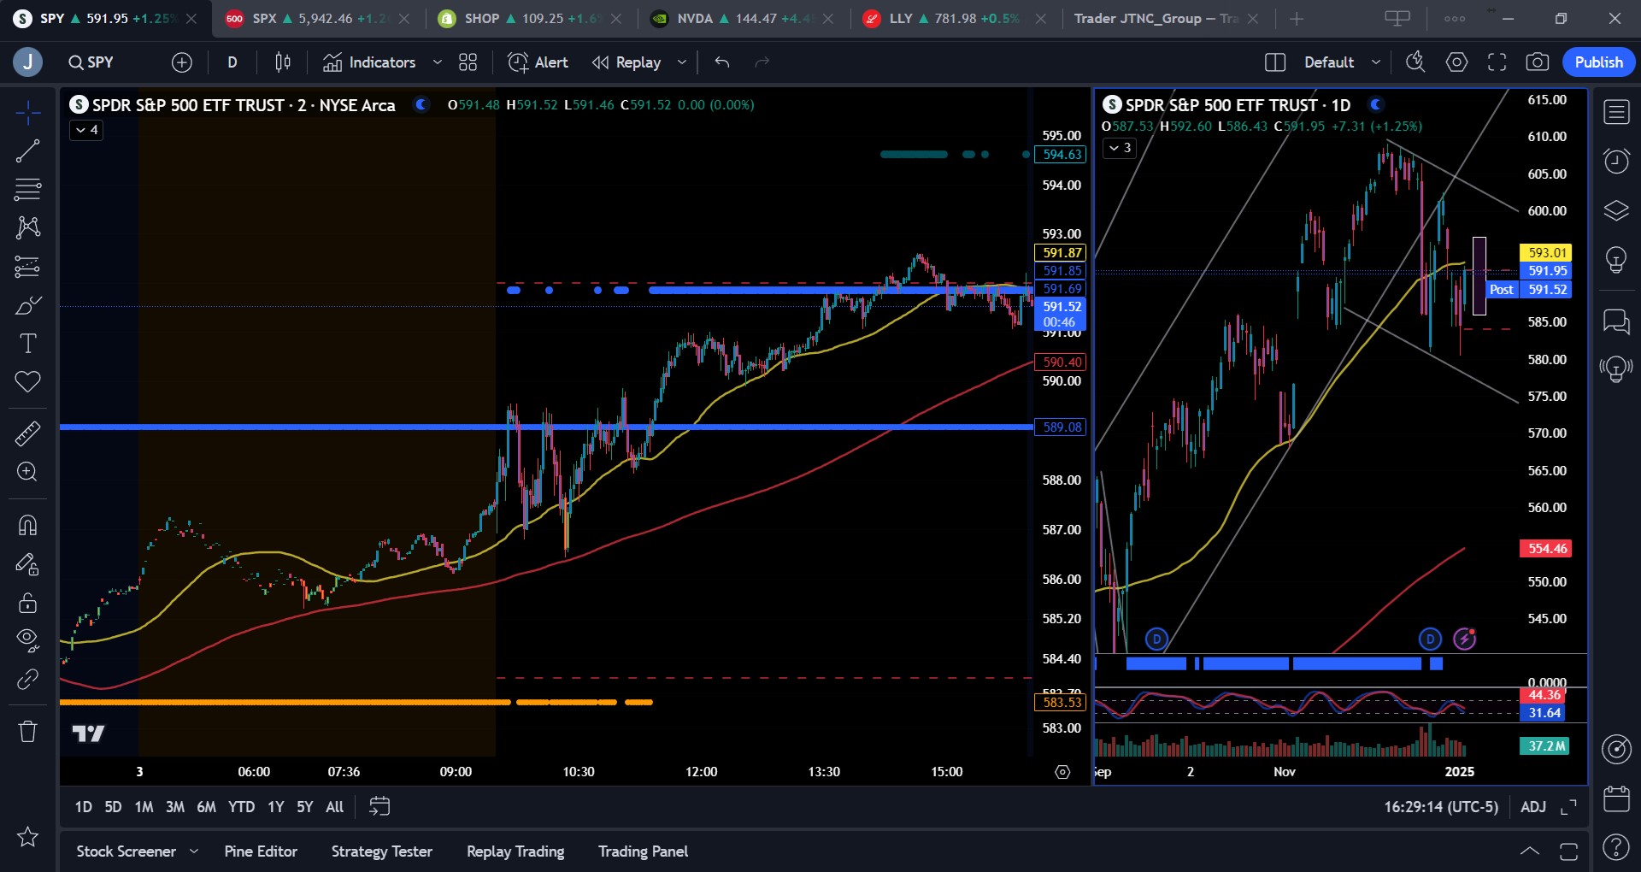The width and height of the screenshot is (1641, 872).
Task: Toggle ADJ adjusted price data
Action: click(1533, 807)
